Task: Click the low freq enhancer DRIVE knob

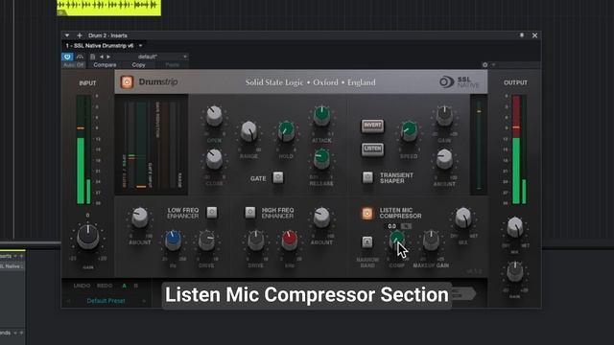Action: [206, 241]
